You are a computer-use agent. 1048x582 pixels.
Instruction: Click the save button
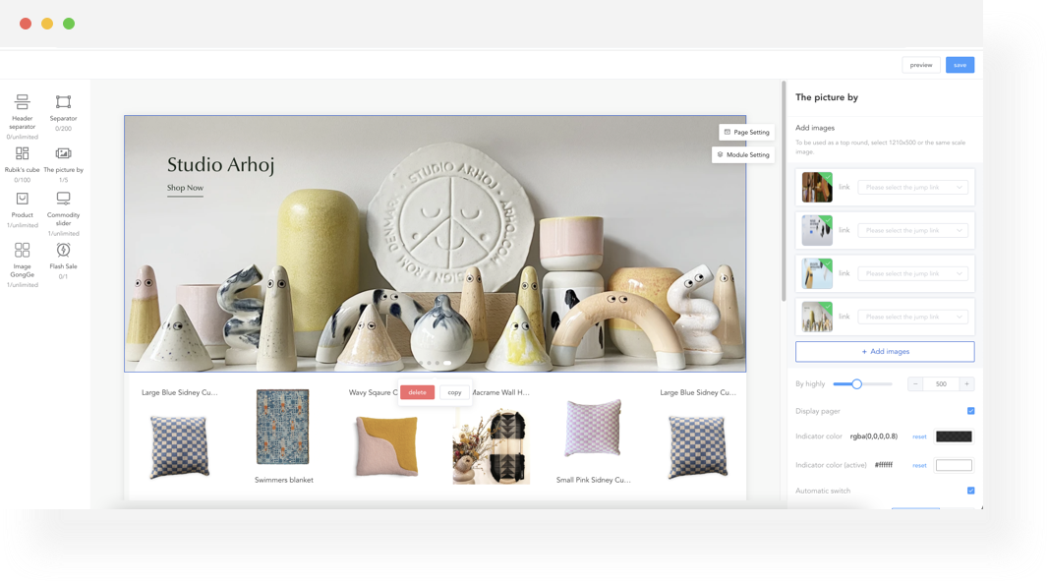960,65
